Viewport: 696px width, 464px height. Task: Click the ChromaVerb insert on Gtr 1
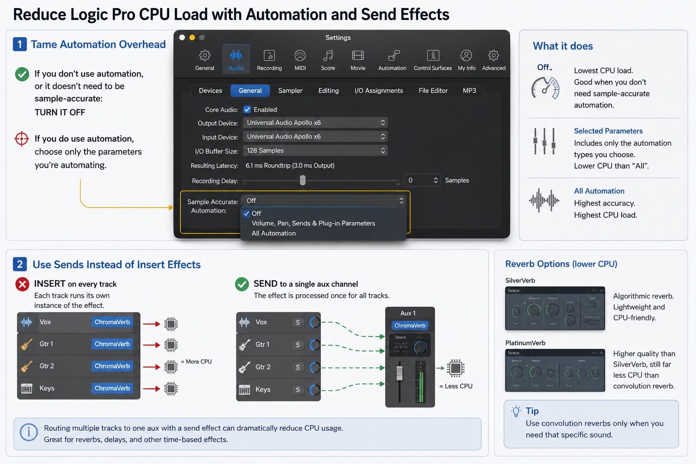112,344
